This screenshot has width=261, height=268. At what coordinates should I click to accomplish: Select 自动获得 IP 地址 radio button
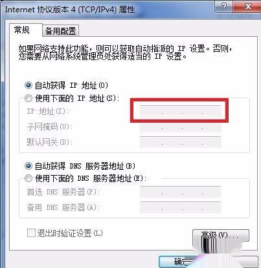[28, 85]
